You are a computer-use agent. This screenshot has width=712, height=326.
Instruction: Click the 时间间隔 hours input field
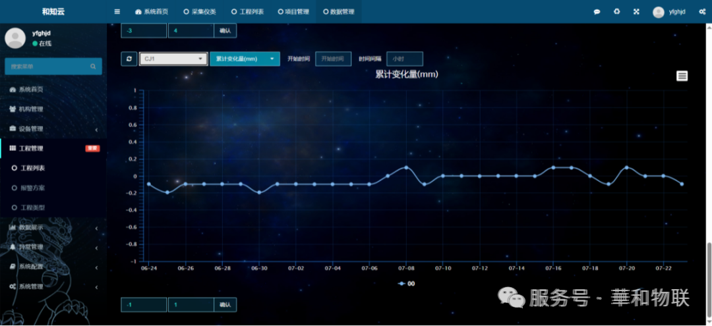pyautogui.click(x=405, y=59)
